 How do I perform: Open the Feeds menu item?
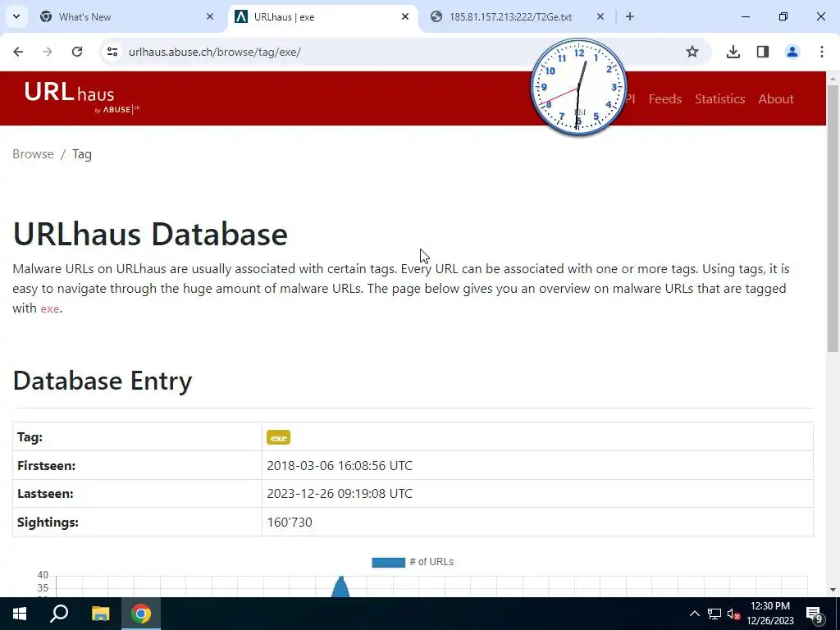pyautogui.click(x=664, y=99)
